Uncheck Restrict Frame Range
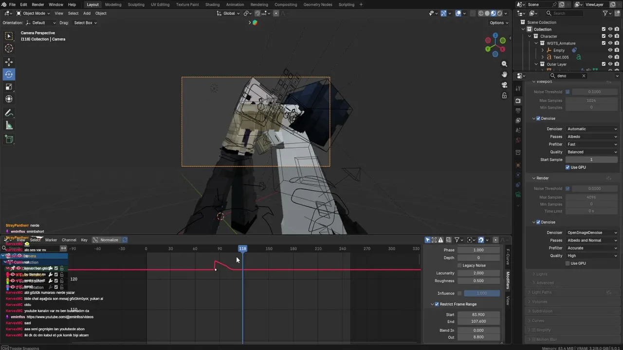This screenshot has height=350, width=623. [437, 304]
